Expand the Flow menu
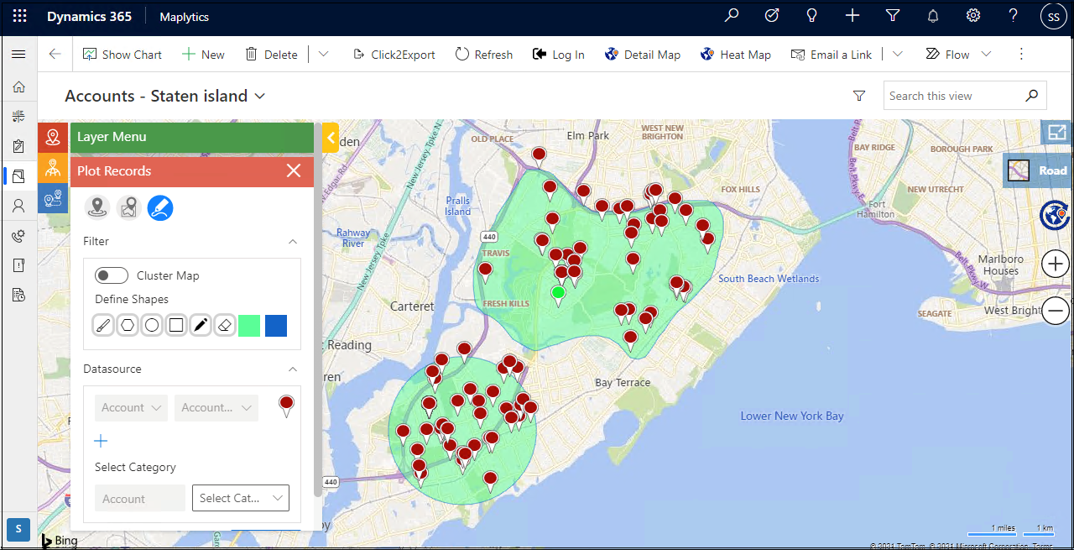 (958, 54)
